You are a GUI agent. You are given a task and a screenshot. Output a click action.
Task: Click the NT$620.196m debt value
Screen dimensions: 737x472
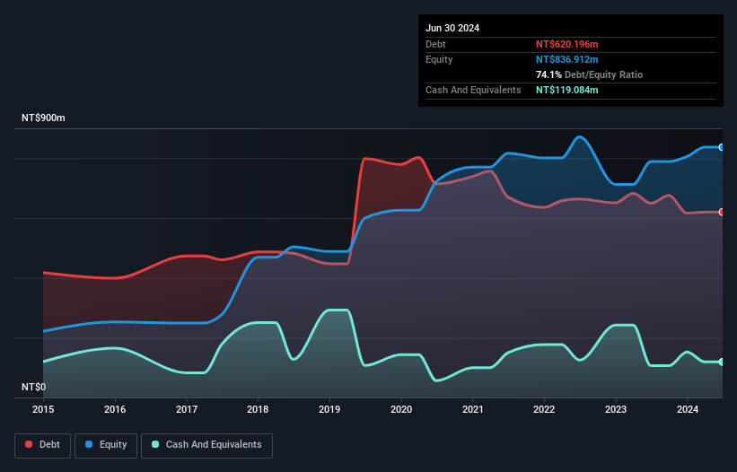pos(566,44)
